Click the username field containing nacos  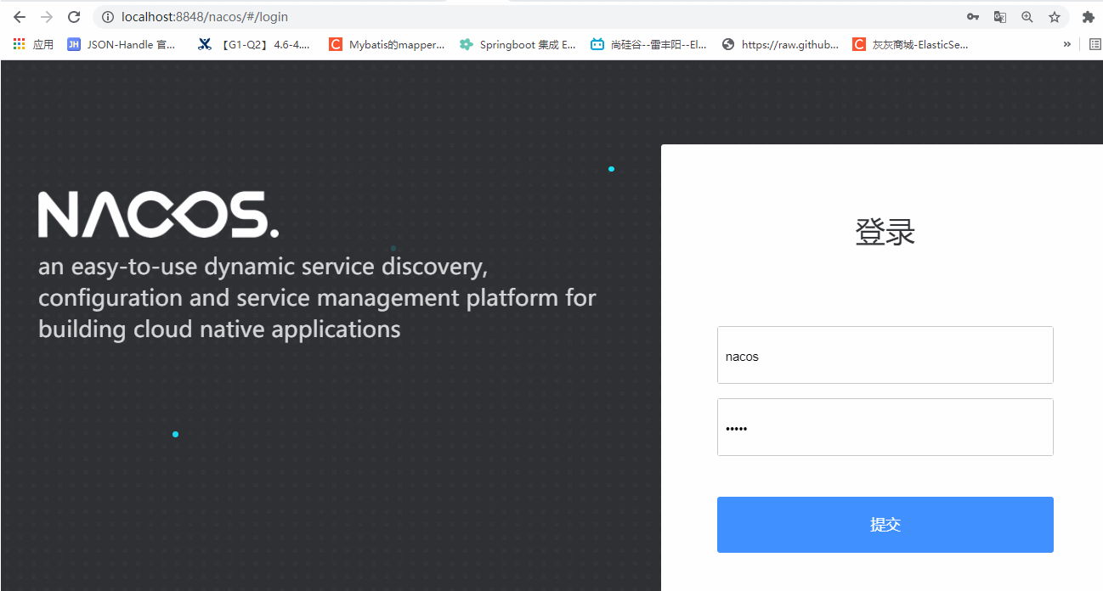(x=885, y=355)
